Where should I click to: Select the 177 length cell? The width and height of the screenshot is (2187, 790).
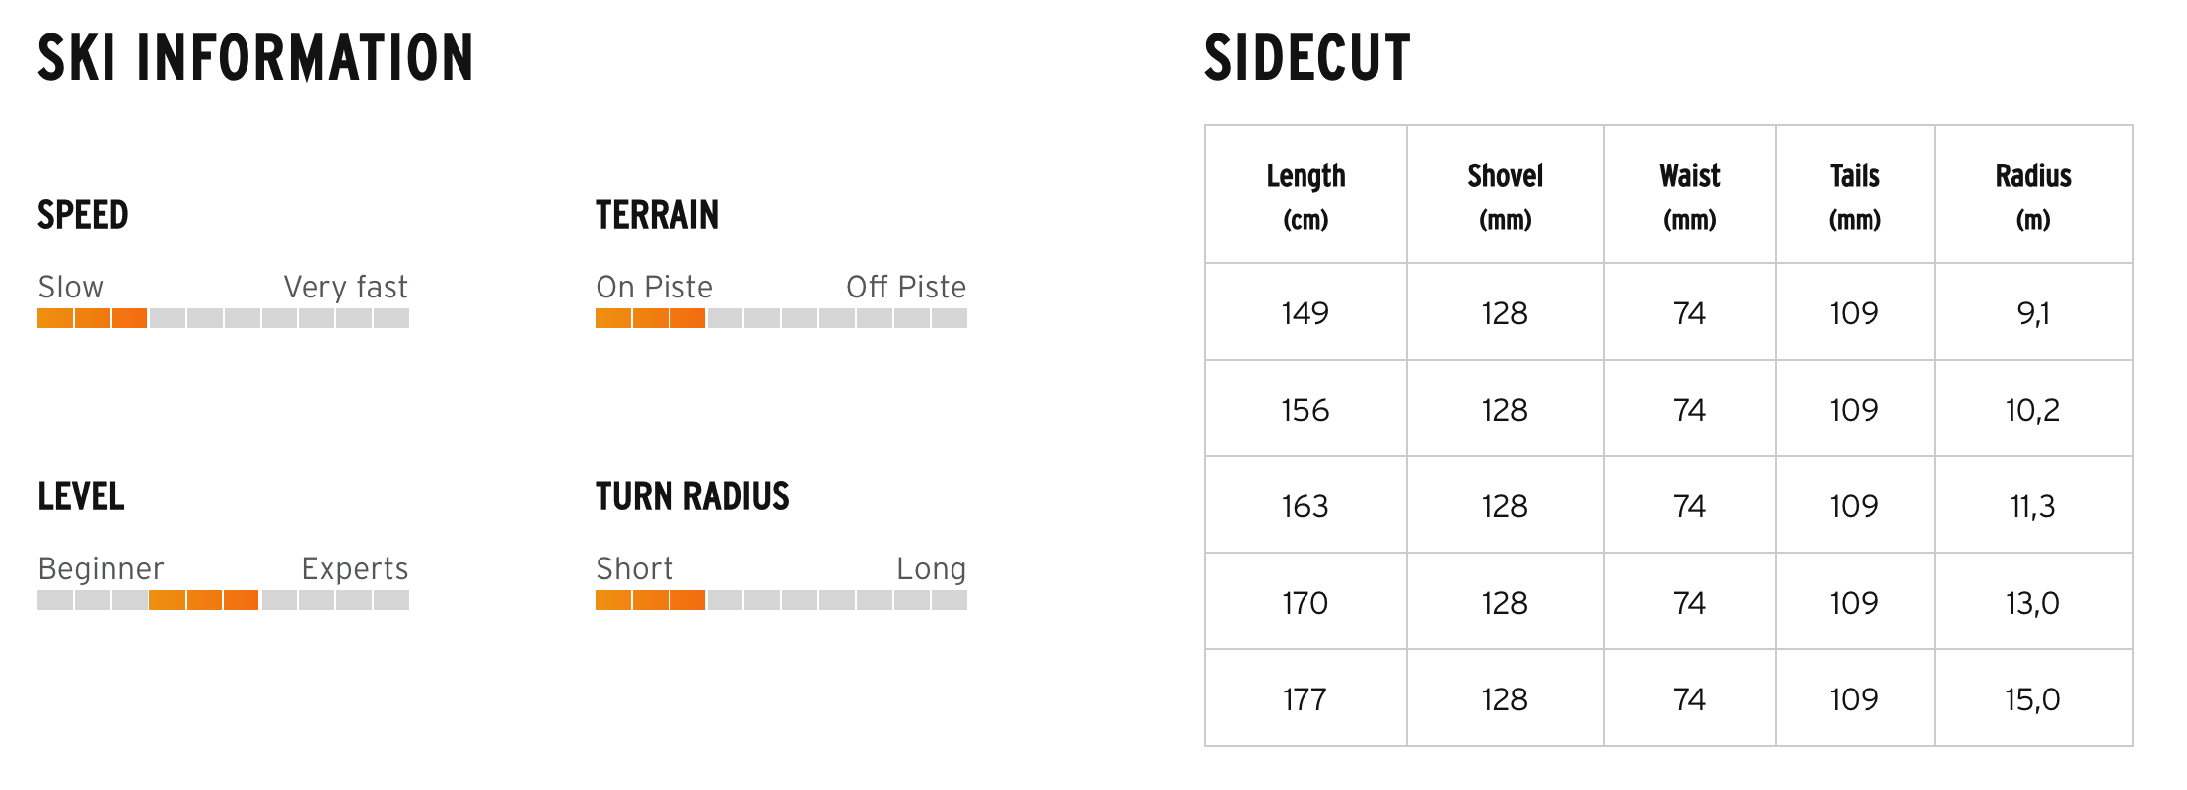pyautogui.click(x=1305, y=699)
